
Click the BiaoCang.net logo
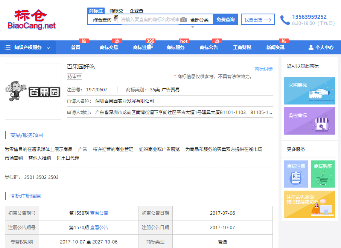(32, 19)
